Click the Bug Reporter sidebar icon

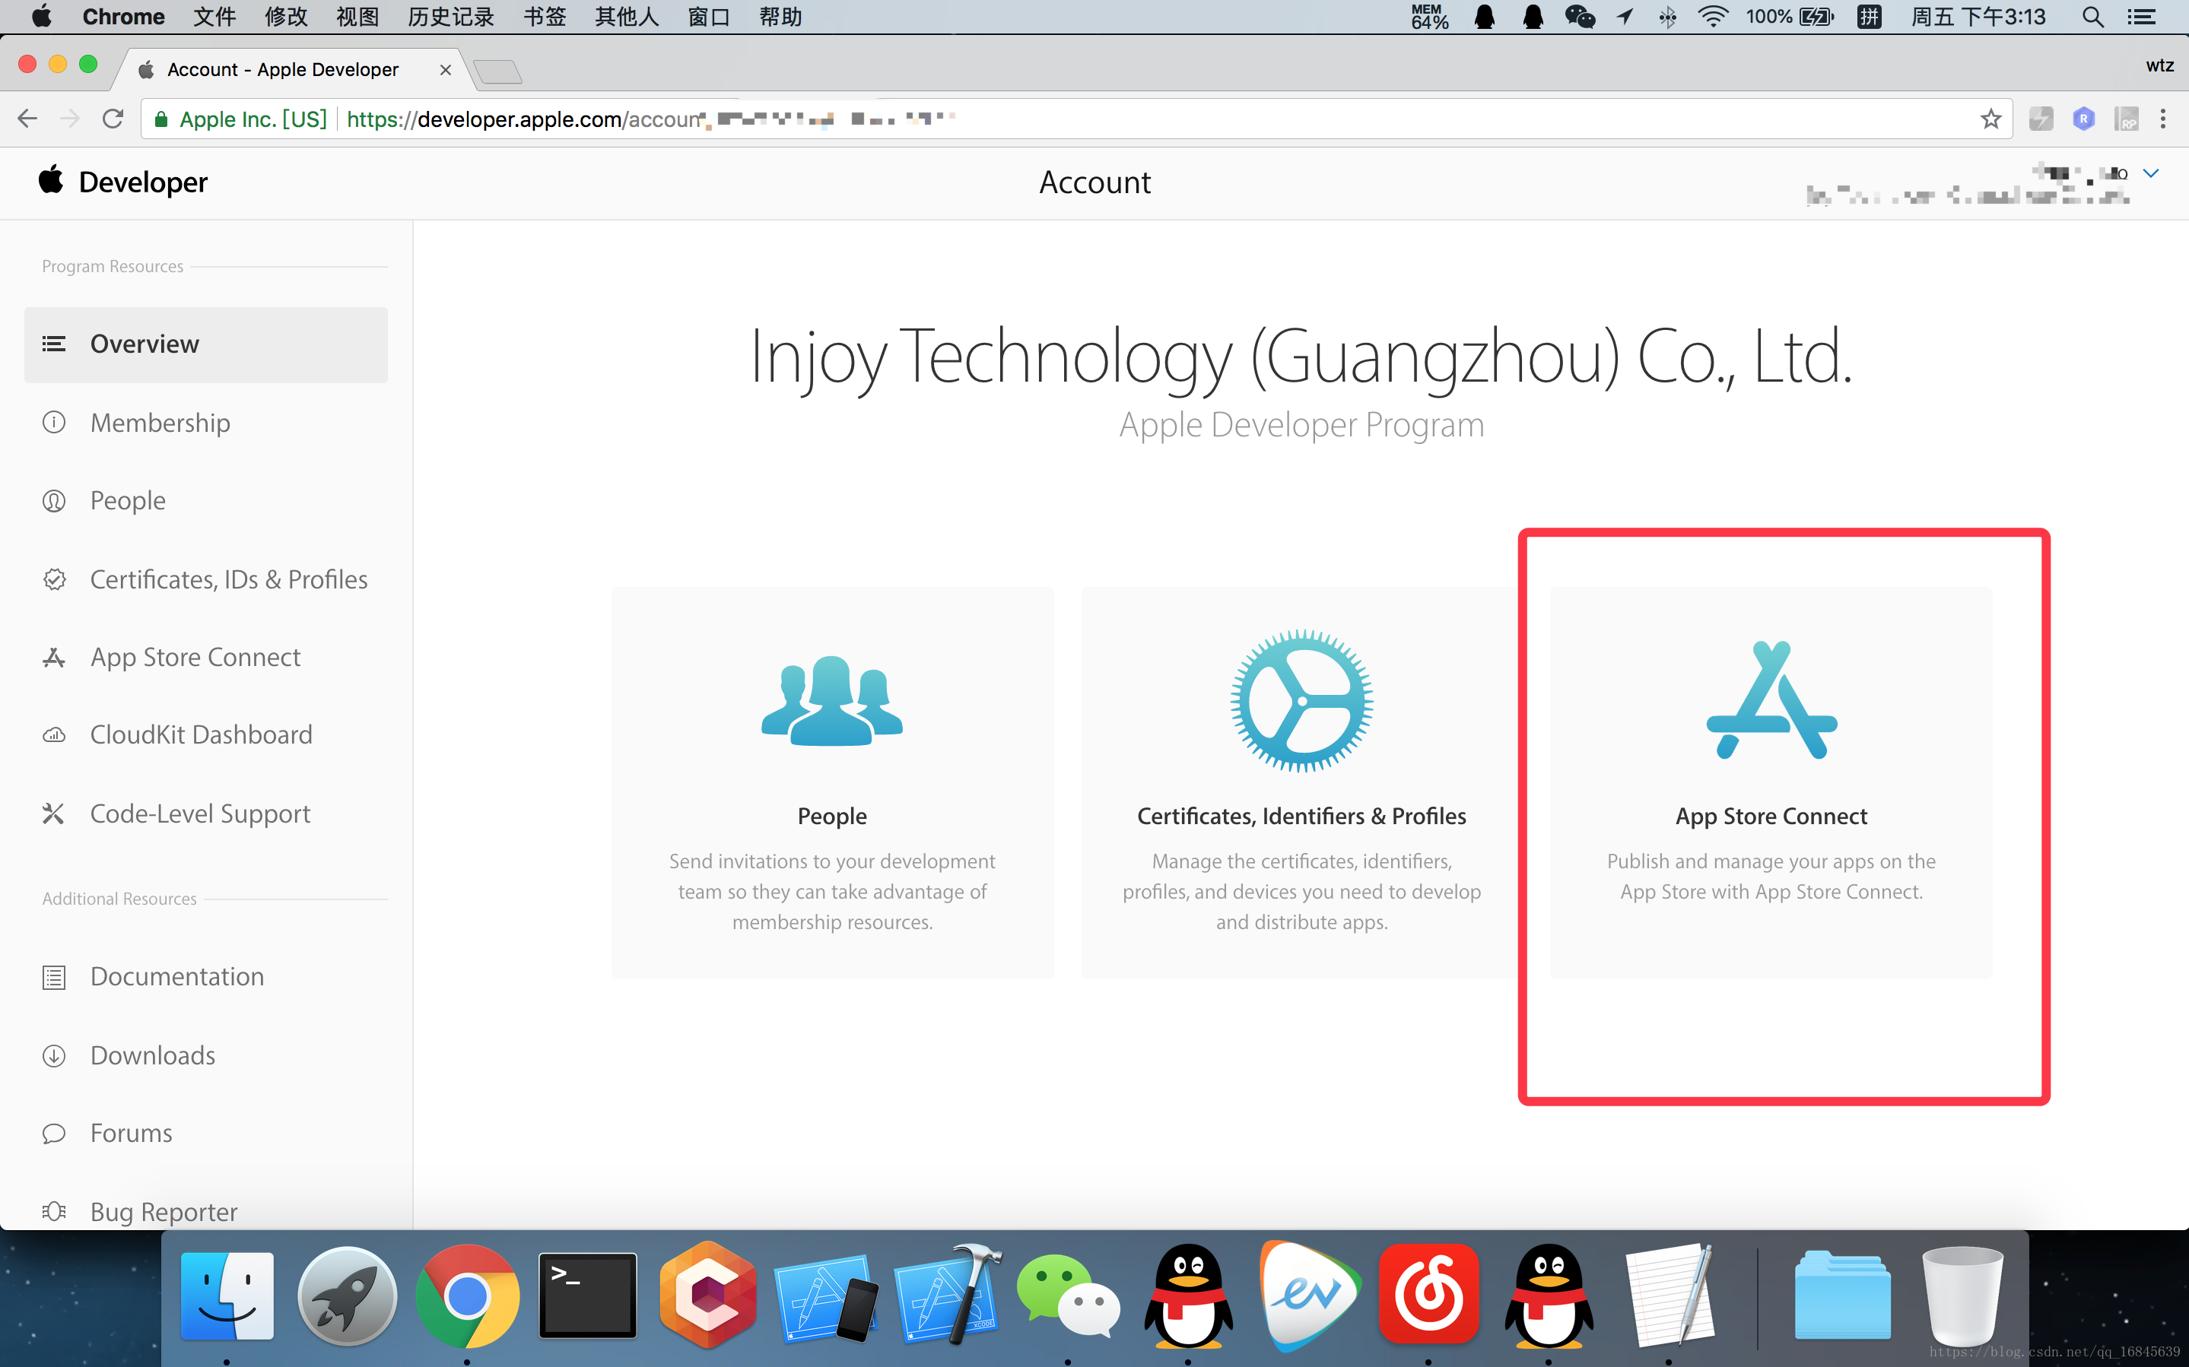click(53, 1211)
